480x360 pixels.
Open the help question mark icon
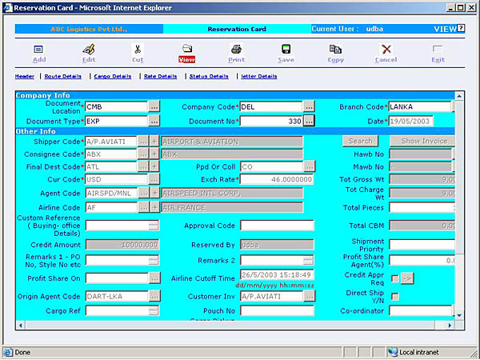tap(461, 28)
